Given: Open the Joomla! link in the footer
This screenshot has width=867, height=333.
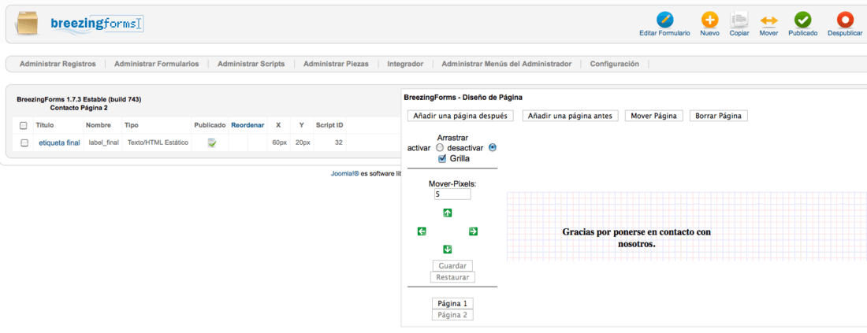Looking at the screenshot, I should click(x=345, y=173).
